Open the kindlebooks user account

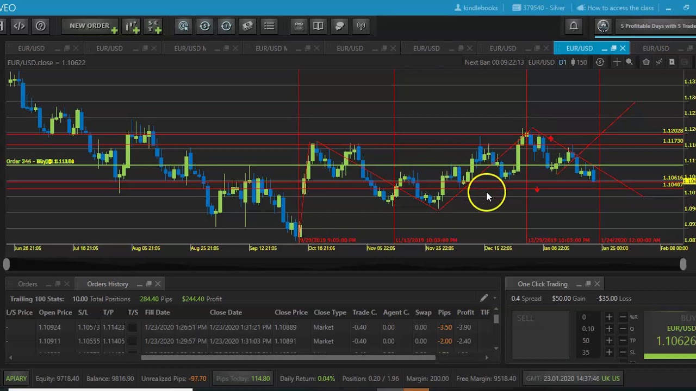(476, 8)
